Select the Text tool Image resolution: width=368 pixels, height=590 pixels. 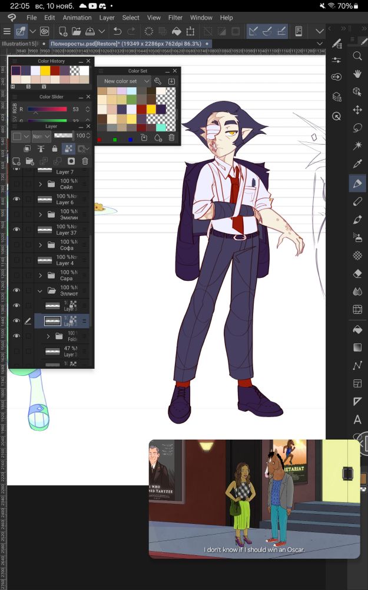click(357, 419)
